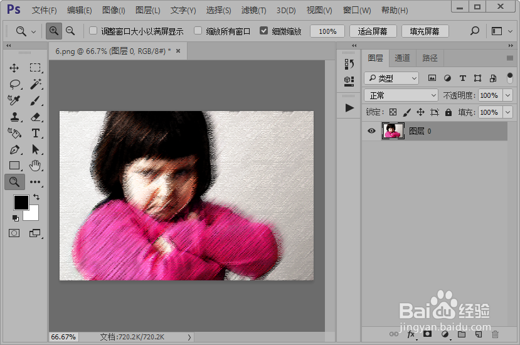Open blend mode 正常 dropdown

[x=401, y=95]
